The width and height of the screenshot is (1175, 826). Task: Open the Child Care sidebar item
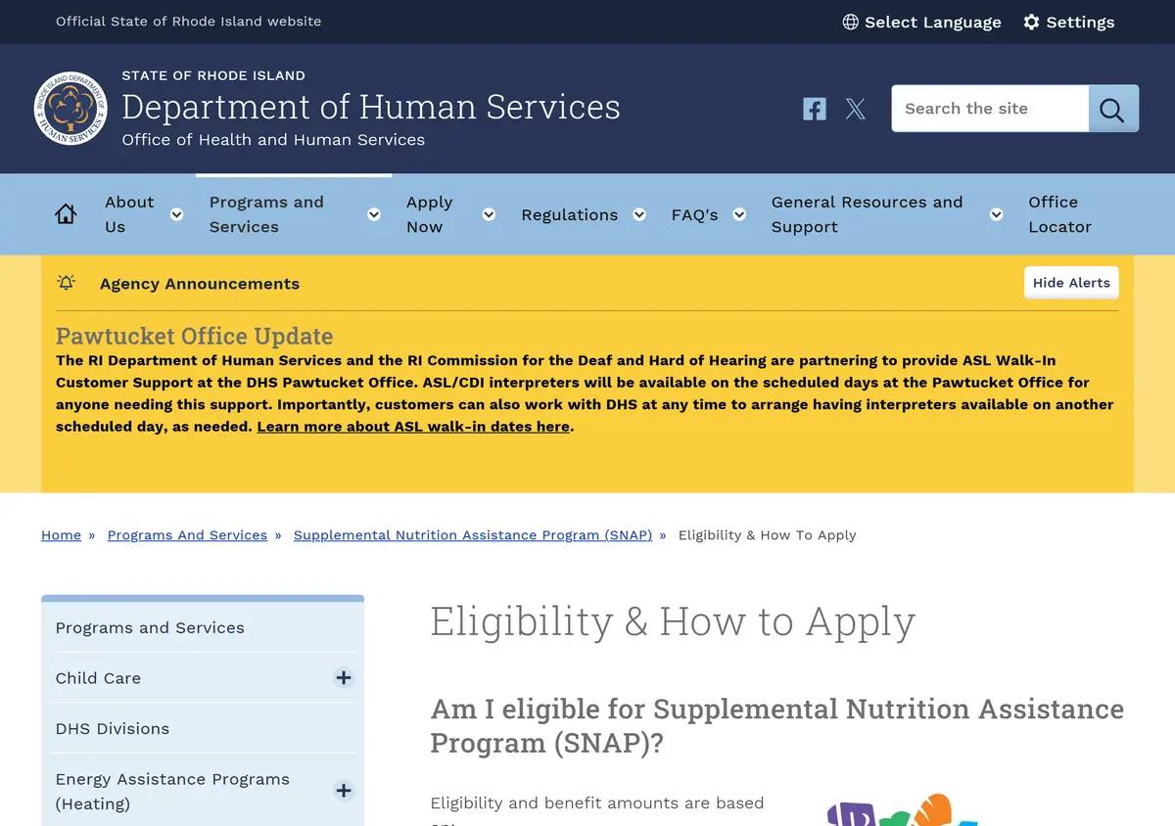[98, 678]
